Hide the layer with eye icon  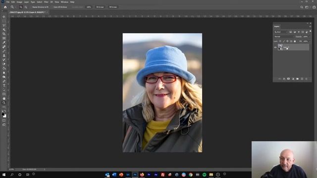point(275,47)
